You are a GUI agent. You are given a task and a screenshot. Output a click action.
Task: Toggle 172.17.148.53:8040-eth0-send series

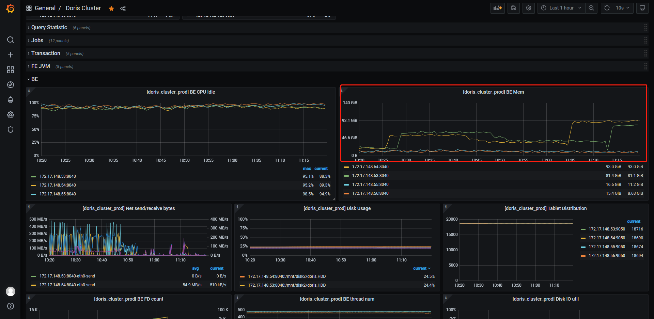67,276
